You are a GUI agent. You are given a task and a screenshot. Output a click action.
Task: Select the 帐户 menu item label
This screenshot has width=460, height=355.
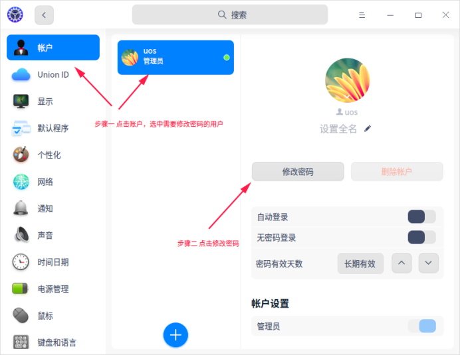(45, 48)
